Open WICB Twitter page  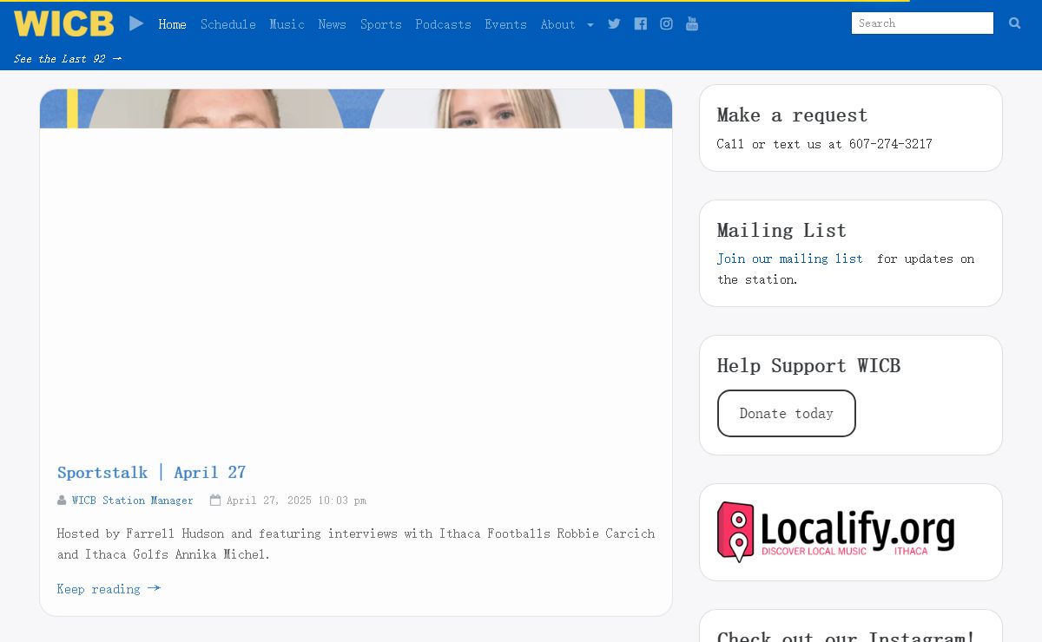(614, 23)
